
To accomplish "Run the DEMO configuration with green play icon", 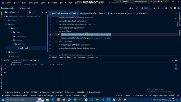I will (x=154, y=8).
